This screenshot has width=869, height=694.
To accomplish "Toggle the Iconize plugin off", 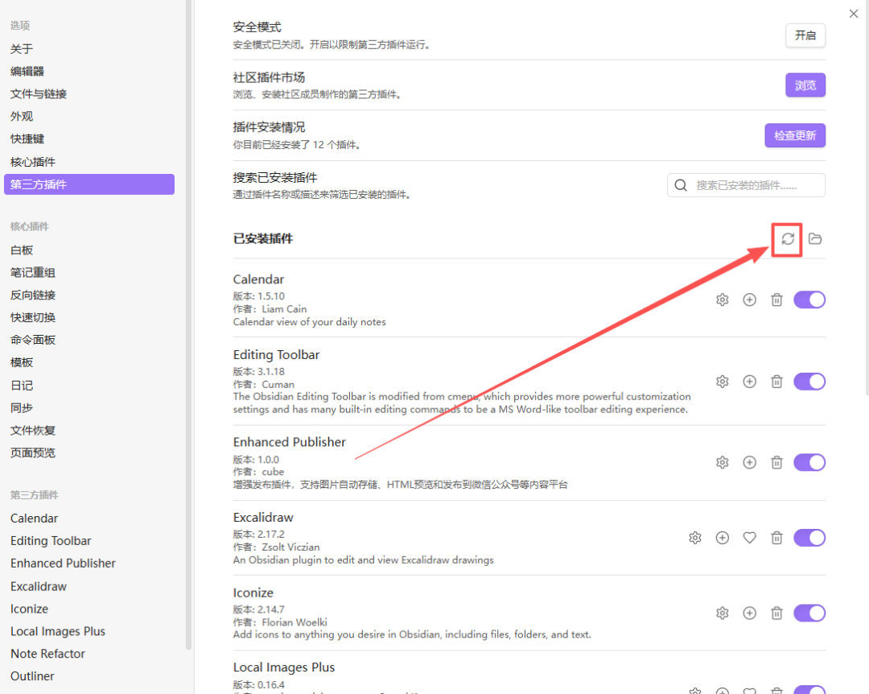I will [809, 613].
